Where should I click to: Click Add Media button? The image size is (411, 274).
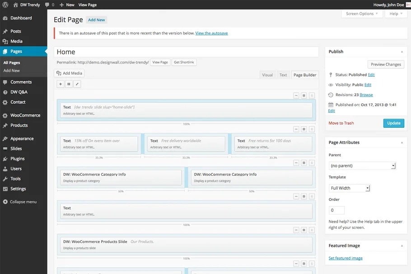click(x=69, y=73)
